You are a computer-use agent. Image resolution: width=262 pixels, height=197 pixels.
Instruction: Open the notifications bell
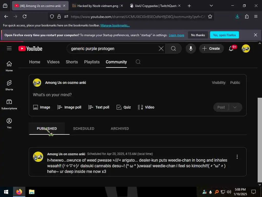click(x=231, y=48)
